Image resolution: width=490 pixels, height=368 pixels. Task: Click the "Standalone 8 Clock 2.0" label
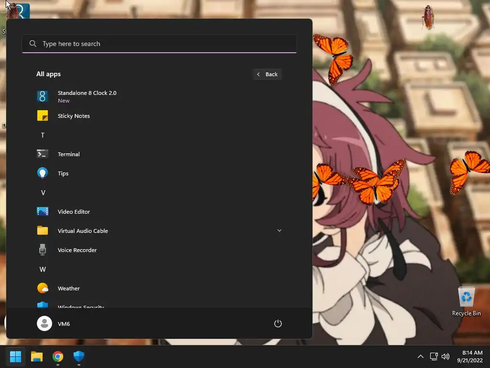coord(87,93)
